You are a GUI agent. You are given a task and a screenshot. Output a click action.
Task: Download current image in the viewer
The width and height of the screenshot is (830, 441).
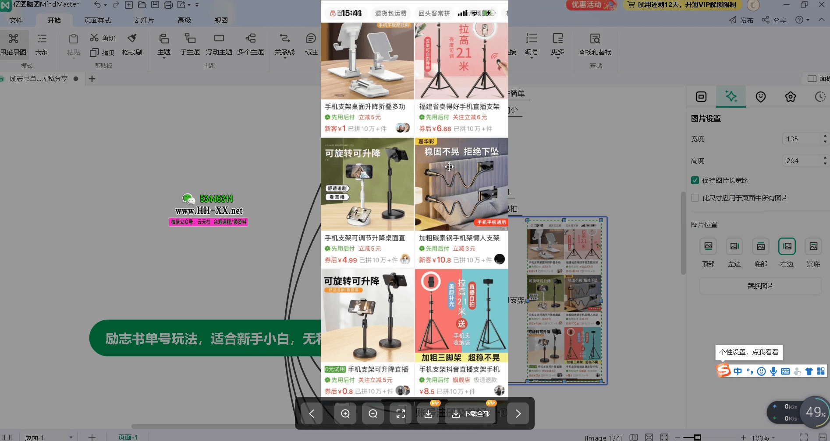pyautogui.click(x=428, y=413)
